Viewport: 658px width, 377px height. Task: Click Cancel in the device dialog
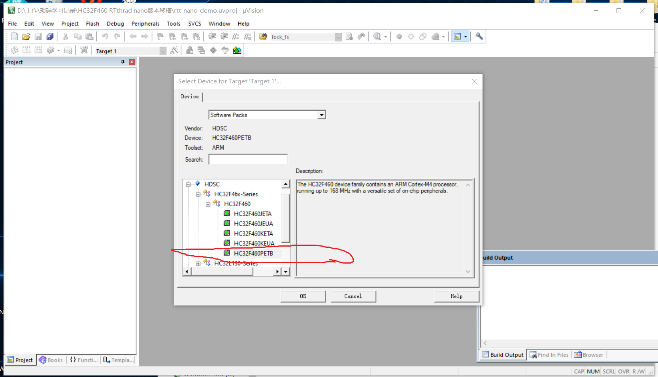click(353, 296)
